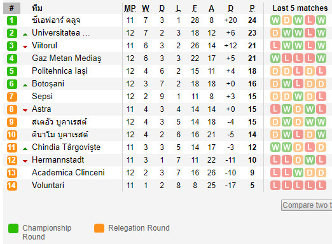The height and width of the screenshot is (244, 332).
Task: Click the orange rank 7 badge for Sepsi
Action: [x=11, y=97]
